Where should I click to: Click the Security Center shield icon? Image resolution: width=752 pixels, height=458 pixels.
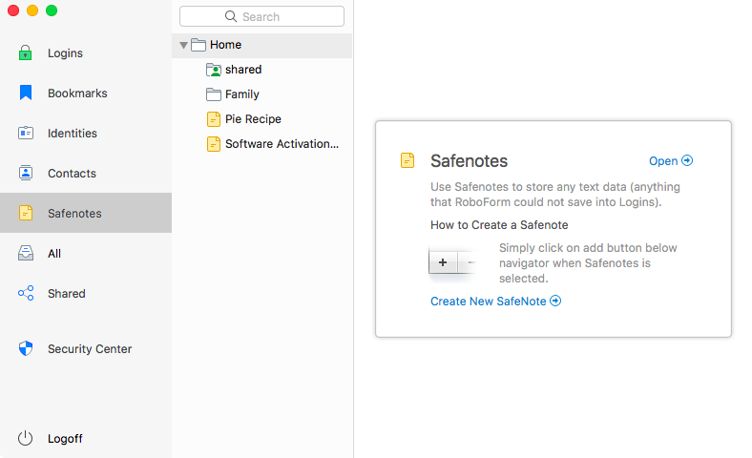[26, 348]
